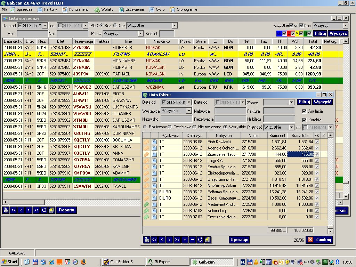356x267 pixels.
Task: Expand the PCC Wszystkie dropdown
Action: pyautogui.click(x=175, y=25)
